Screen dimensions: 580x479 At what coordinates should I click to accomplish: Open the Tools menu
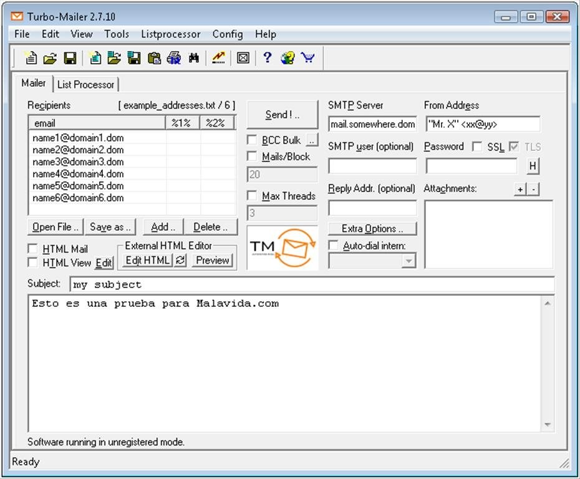click(117, 34)
